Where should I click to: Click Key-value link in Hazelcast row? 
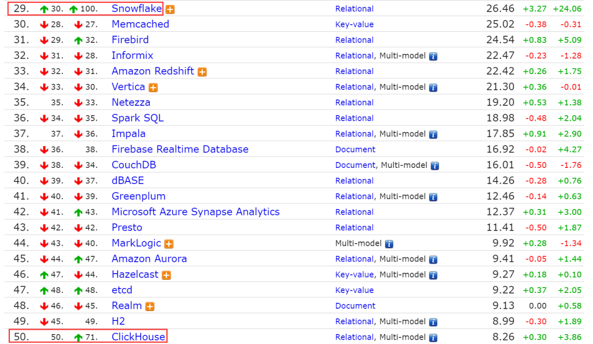[354, 275]
